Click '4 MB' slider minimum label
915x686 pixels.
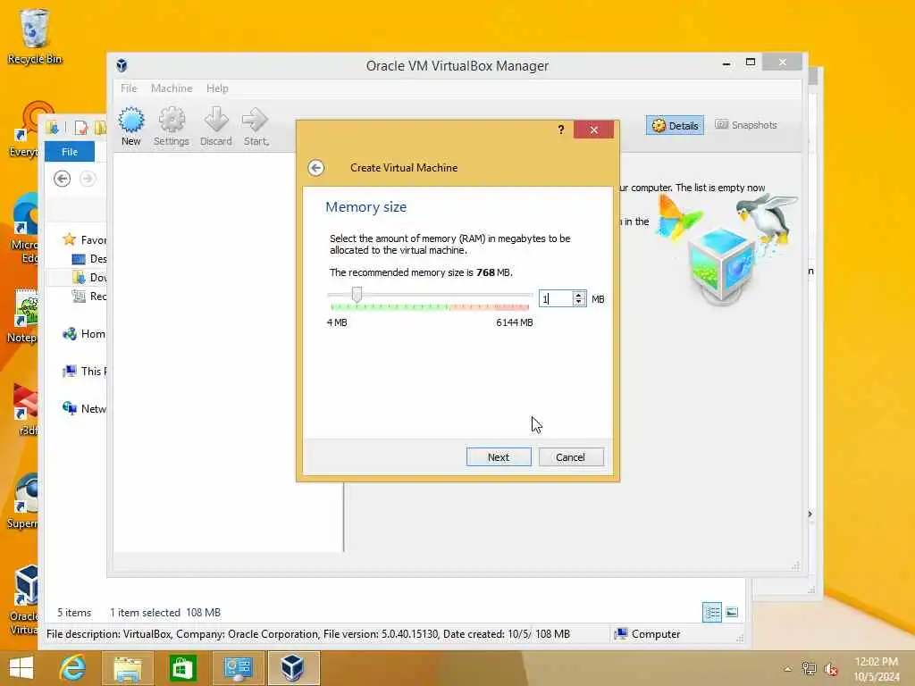click(x=337, y=322)
